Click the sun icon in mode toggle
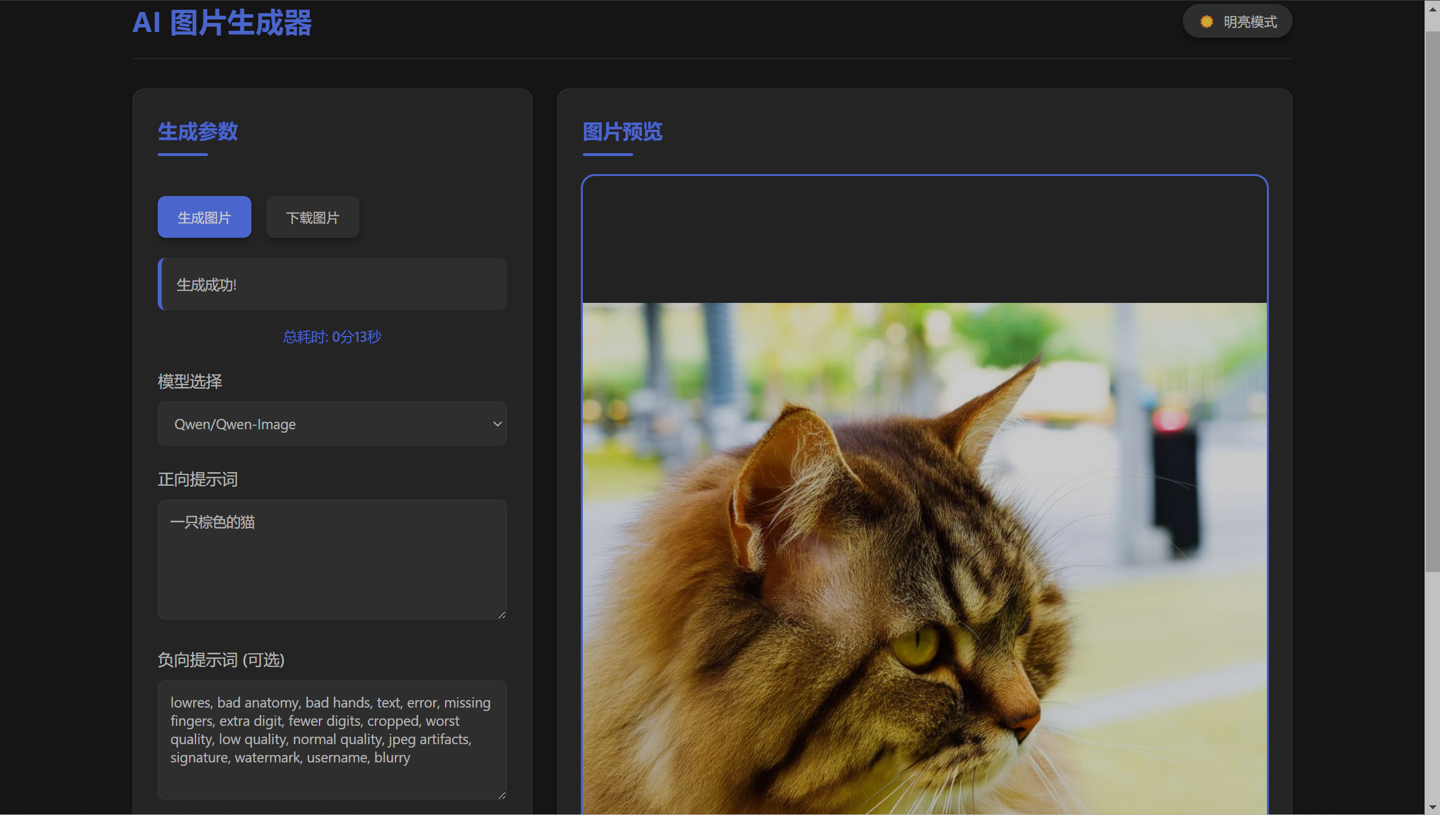 click(x=1206, y=22)
